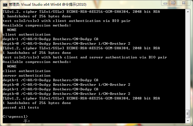Click the vertical scrollbar thumb

point(188,114)
